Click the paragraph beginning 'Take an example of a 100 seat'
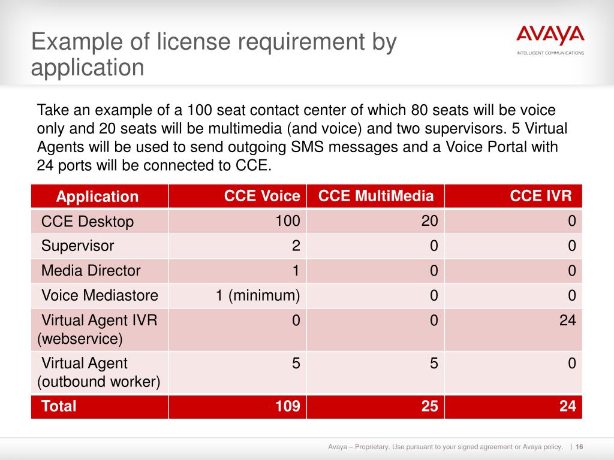The width and height of the screenshot is (614, 460). [302, 137]
